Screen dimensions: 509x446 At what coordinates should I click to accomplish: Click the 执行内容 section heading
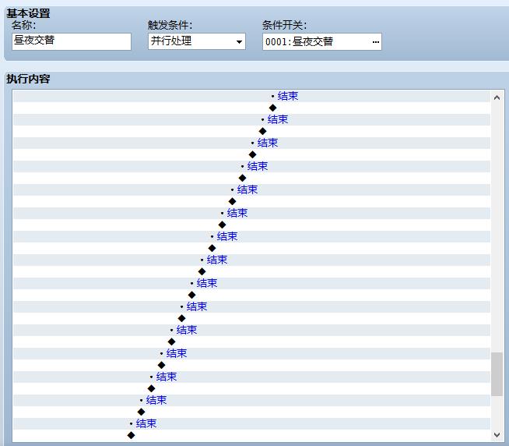(x=28, y=79)
